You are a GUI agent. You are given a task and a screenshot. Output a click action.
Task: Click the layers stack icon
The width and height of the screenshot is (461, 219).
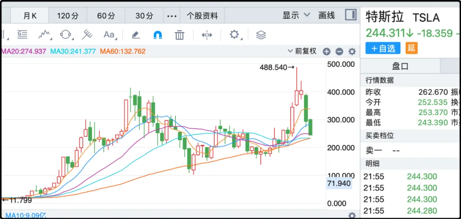pos(261,35)
